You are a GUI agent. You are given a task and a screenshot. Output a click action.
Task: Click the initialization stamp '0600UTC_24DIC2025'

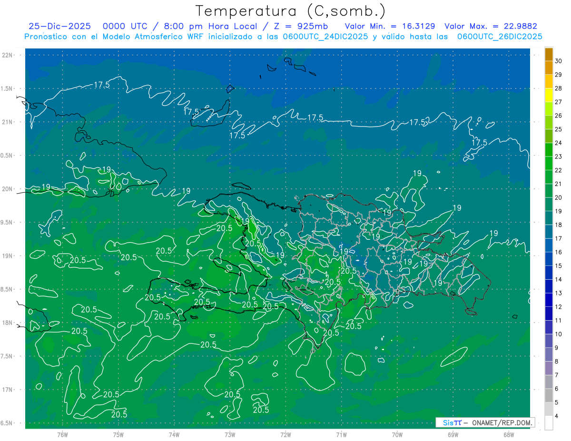(x=325, y=37)
